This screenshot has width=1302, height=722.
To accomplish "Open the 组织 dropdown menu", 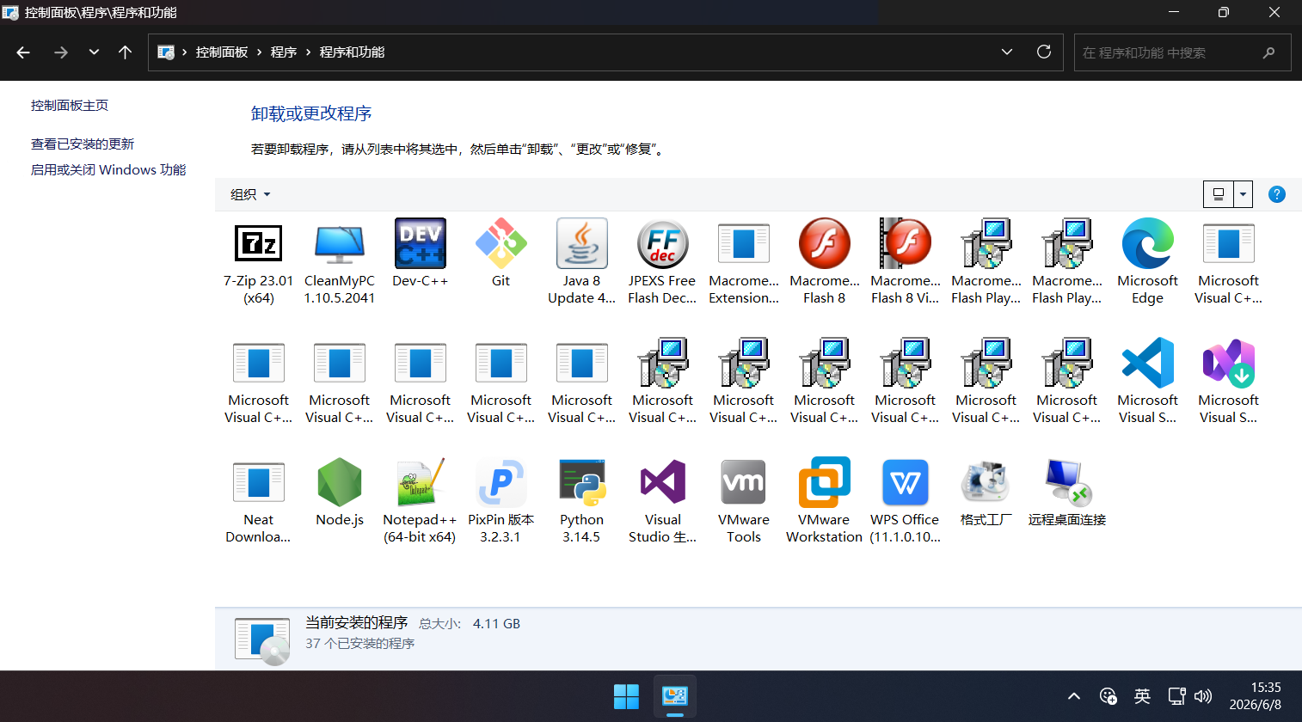I will pyautogui.click(x=250, y=194).
